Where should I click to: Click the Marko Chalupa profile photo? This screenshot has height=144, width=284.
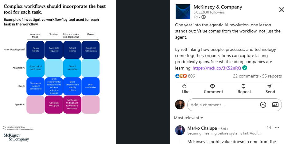[180, 130]
